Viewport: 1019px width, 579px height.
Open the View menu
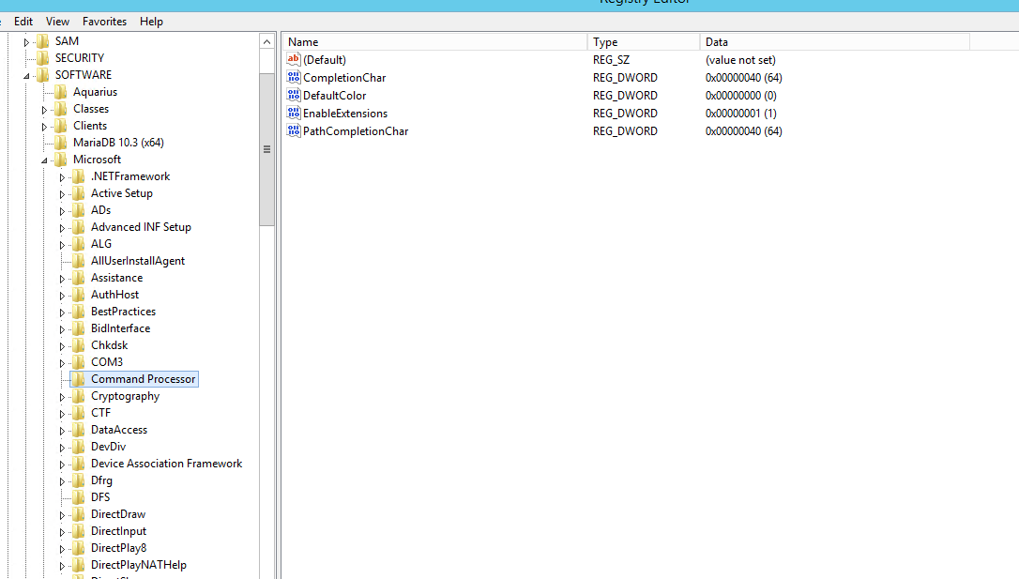click(57, 21)
